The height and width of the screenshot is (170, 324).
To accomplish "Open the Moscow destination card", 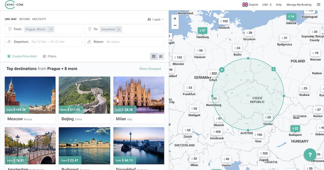I will point(30,100).
